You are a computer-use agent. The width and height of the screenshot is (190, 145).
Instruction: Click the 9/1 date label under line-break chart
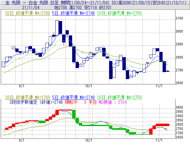(21, 140)
